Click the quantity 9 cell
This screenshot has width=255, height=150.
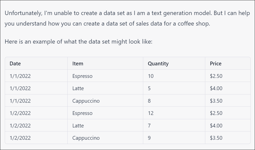(x=149, y=138)
